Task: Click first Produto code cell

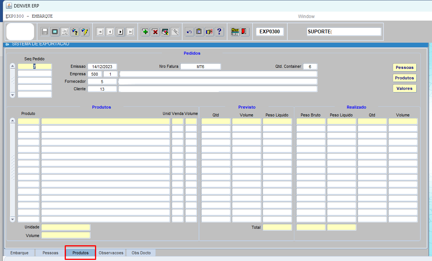Action: 28,121
